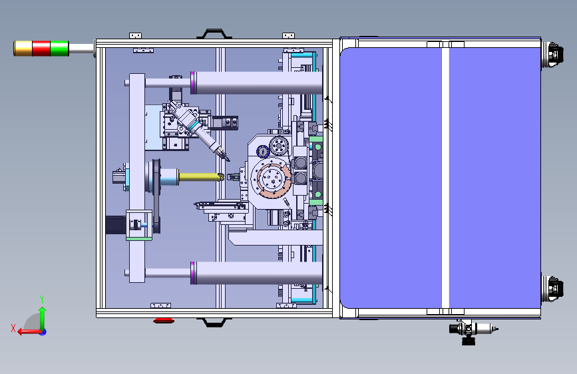Select the black drive belt beside the yellow shaft

(156, 196)
